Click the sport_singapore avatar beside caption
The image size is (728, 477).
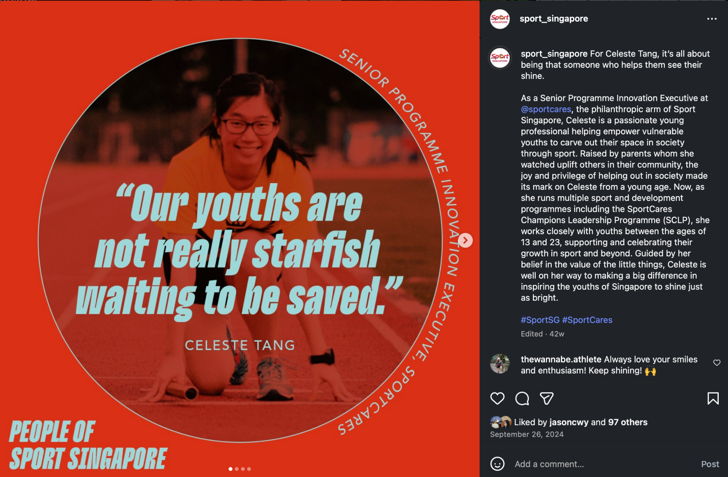coord(500,58)
